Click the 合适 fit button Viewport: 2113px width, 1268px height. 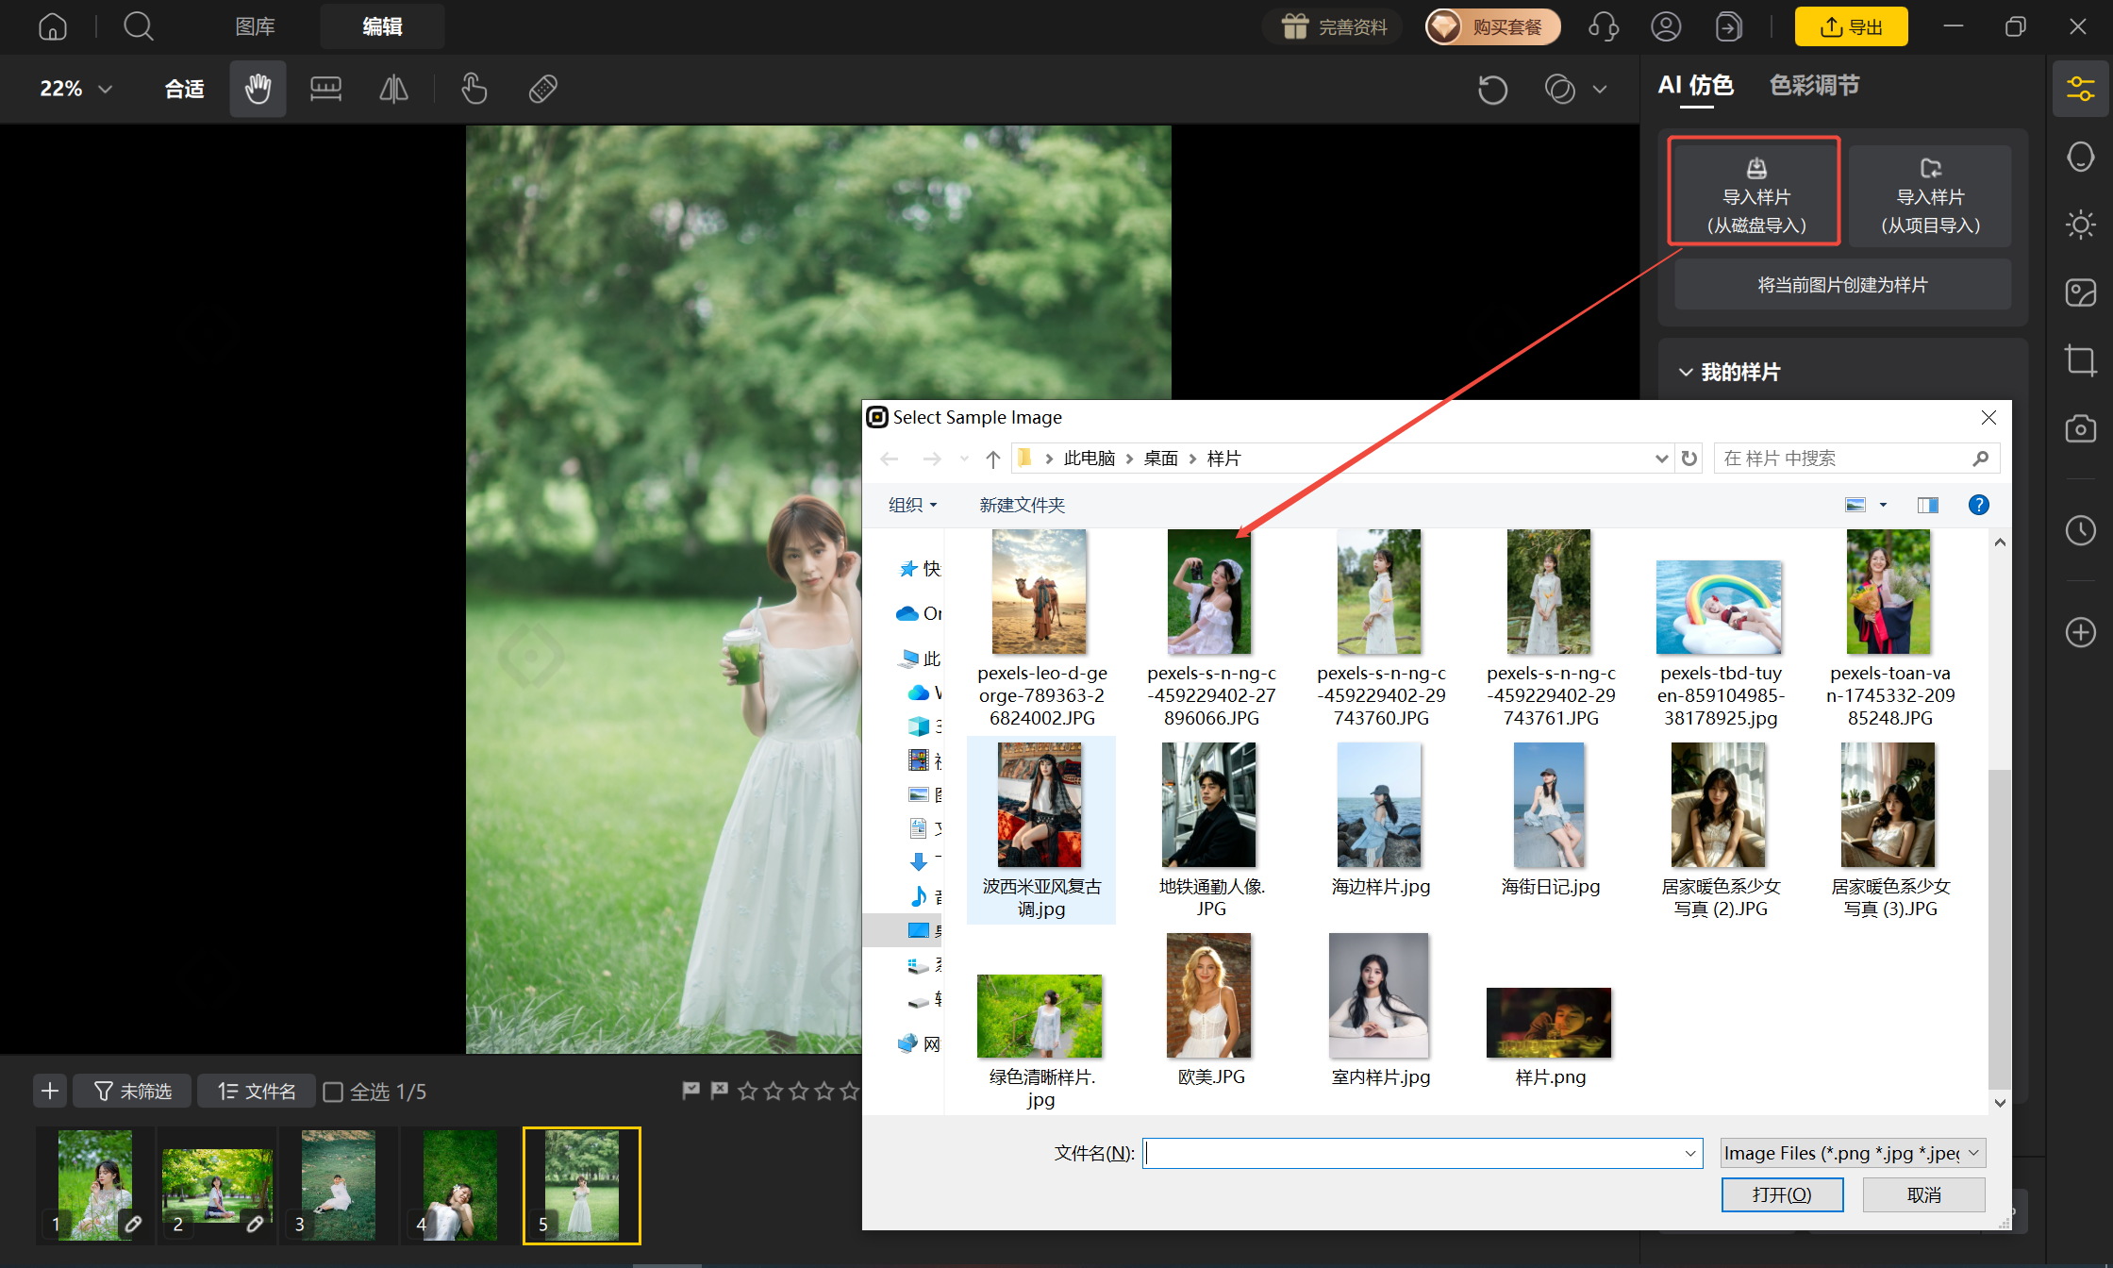pyautogui.click(x=184, y=89)
